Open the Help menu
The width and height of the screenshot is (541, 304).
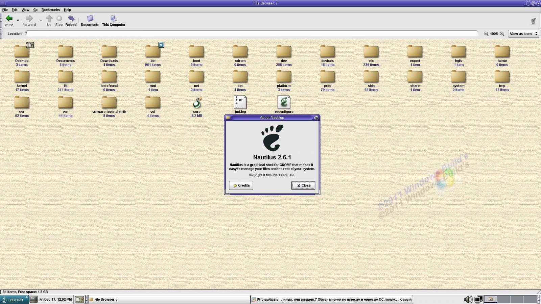coord(68,10)
